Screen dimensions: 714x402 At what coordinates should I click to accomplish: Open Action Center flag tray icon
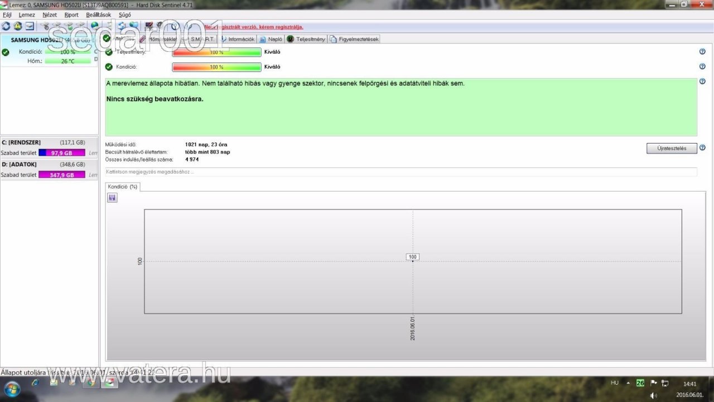tap(653, 383)
